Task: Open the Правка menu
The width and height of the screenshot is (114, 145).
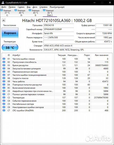Action: click(x=12, y=7)
